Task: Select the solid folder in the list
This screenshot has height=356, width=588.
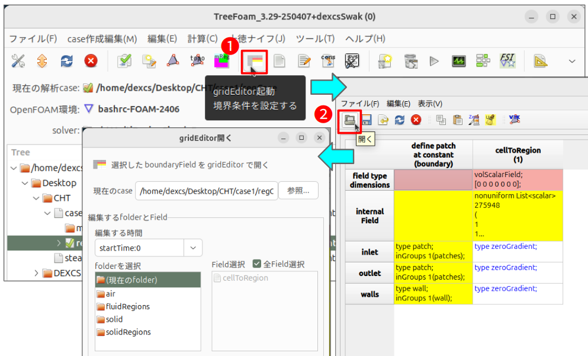Action: 148,319
